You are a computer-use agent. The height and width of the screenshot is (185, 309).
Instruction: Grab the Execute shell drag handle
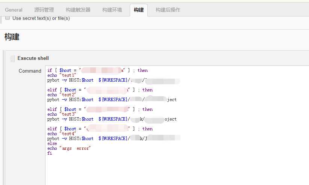tap(13, 58)
